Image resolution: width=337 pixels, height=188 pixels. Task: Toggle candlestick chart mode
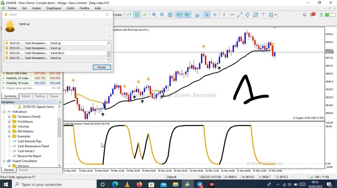pos(137,15)
